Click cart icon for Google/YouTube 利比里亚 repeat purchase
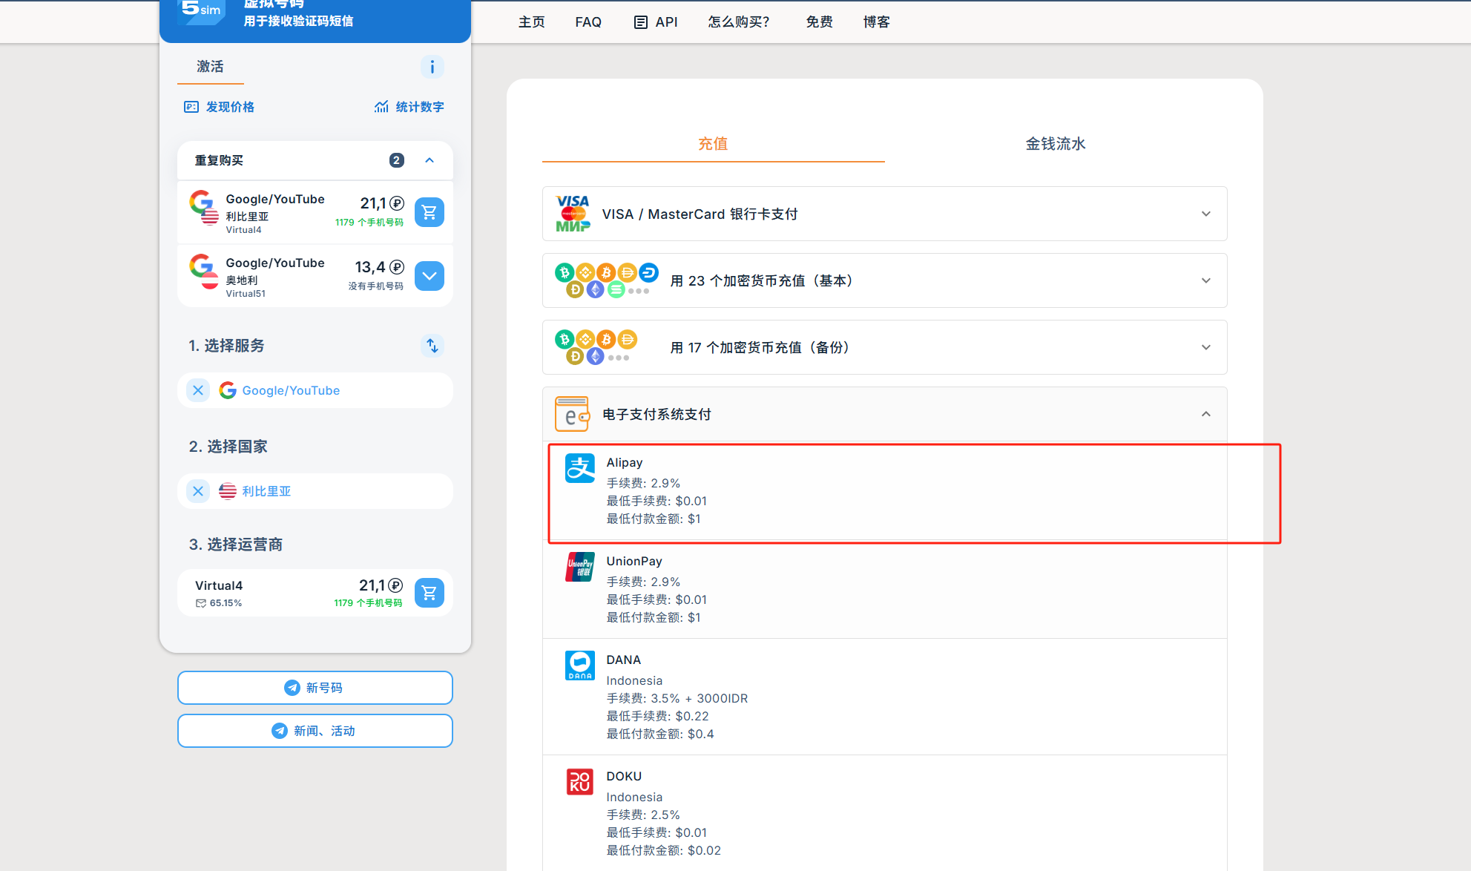The width and height of the screenshot is (1471, 871). coord(429,212)
